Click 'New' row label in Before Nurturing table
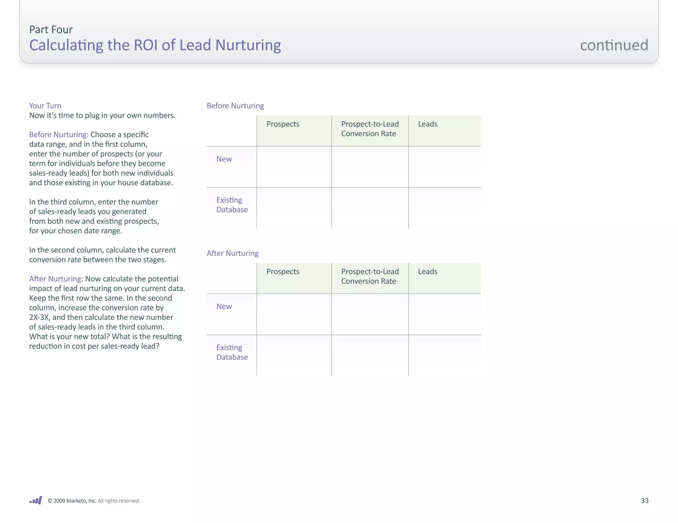 224,159
